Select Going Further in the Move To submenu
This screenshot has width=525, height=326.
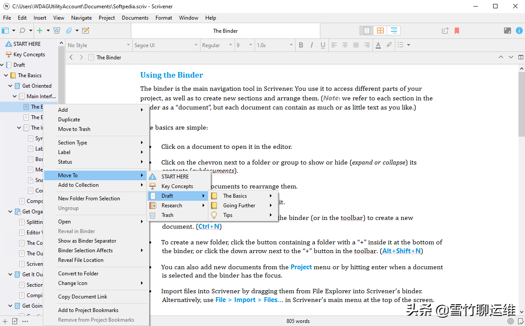click(239, 206)
